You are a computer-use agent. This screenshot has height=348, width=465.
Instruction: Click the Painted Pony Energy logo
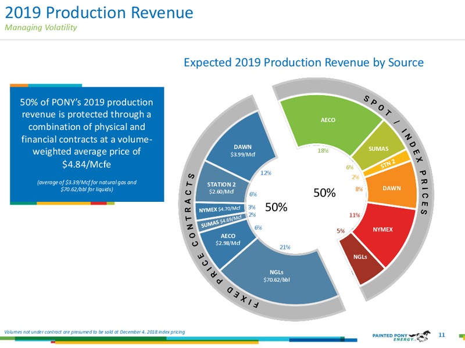pyautogui.click(x=401, y=336)
